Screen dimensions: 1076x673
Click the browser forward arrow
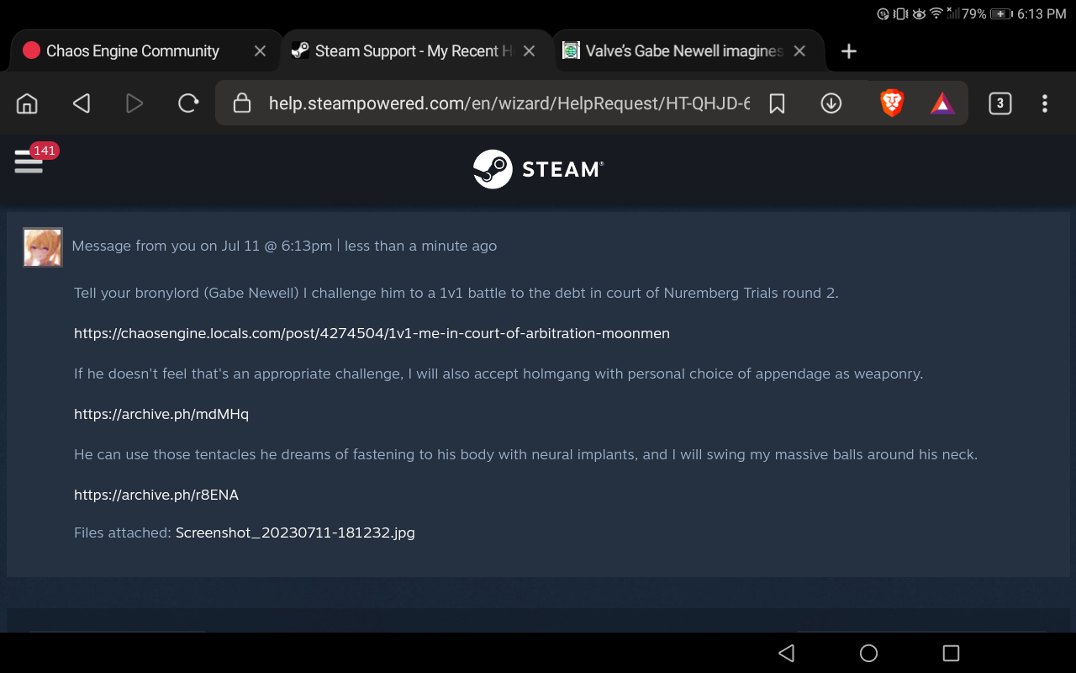coord(134,103)
